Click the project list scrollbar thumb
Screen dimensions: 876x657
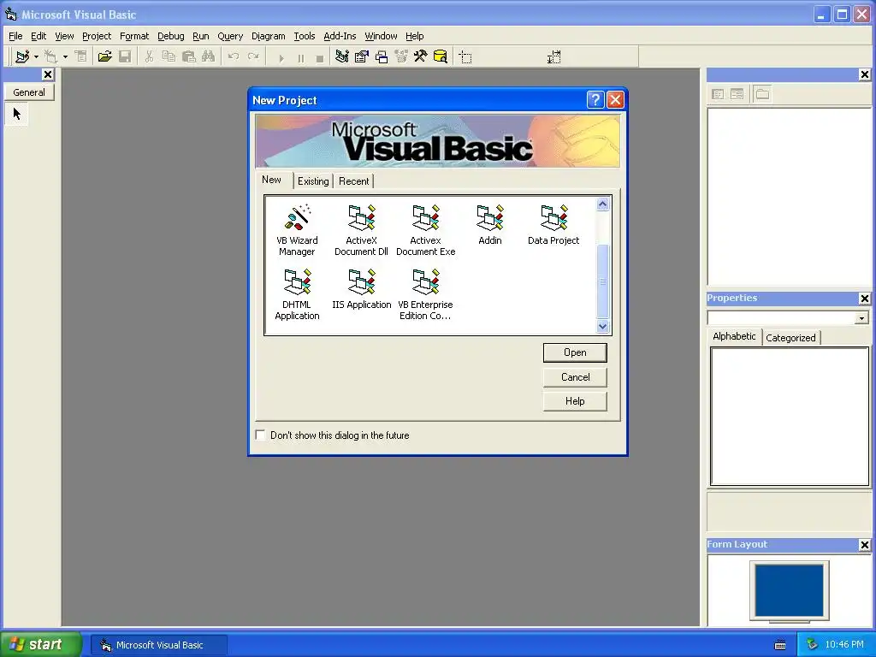(x=602, y=281)
